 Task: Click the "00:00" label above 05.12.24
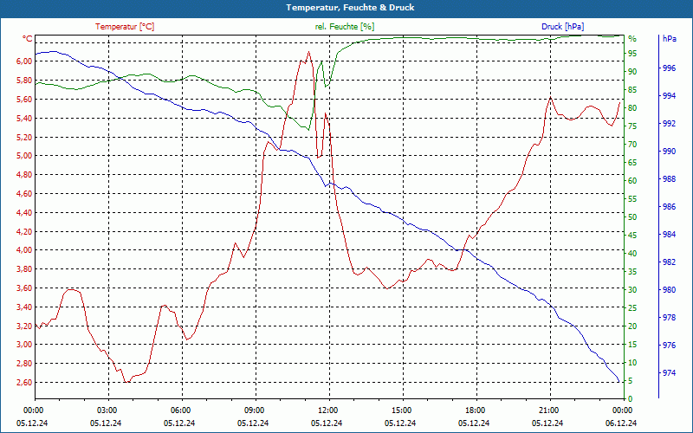coord(33,410)
